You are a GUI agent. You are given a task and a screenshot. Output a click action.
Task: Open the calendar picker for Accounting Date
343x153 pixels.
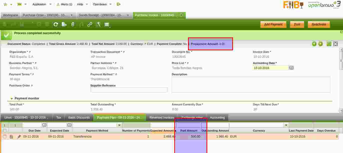point(291,68)
